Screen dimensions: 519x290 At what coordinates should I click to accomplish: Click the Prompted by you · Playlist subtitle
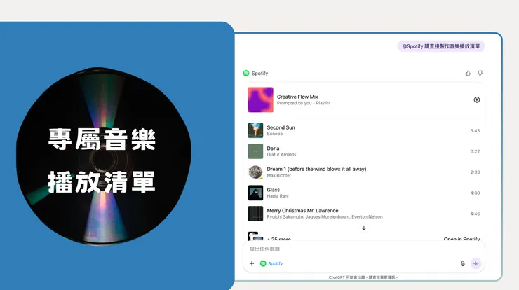pyautogui.click(x=304, y=103)
